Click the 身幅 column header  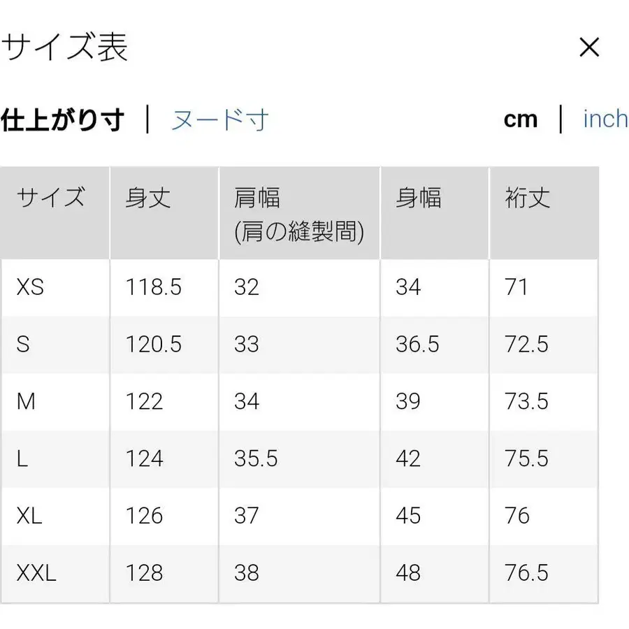point(418,198)
